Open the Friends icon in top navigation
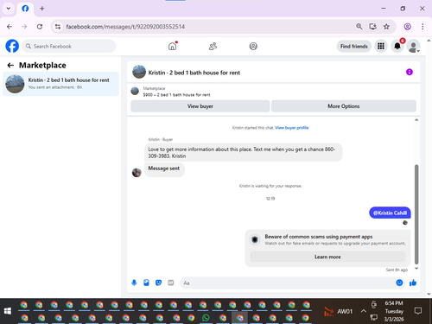Viewport: 432px width, 324px height. point(213,46)
